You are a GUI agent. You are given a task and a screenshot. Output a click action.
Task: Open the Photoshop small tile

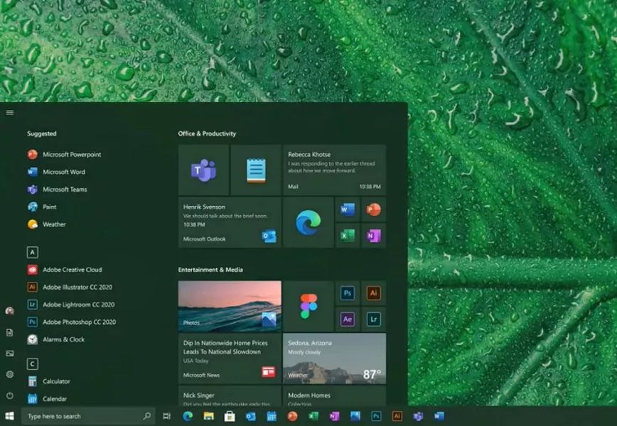tap(347, 293)
